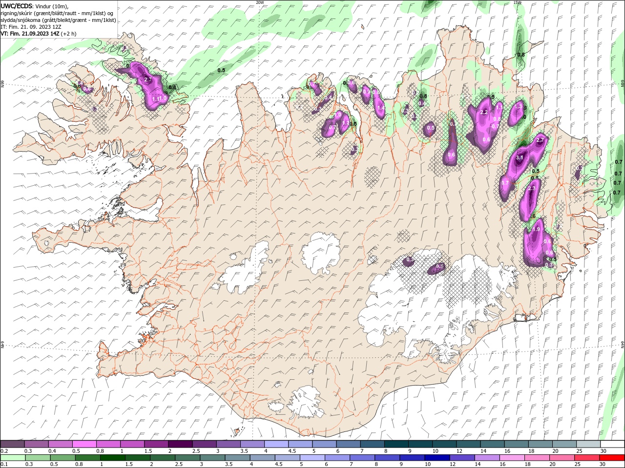625x468 pixels.
Task: Pick the 7 blue swatch in lower rain legend
Action: (362, 457)
